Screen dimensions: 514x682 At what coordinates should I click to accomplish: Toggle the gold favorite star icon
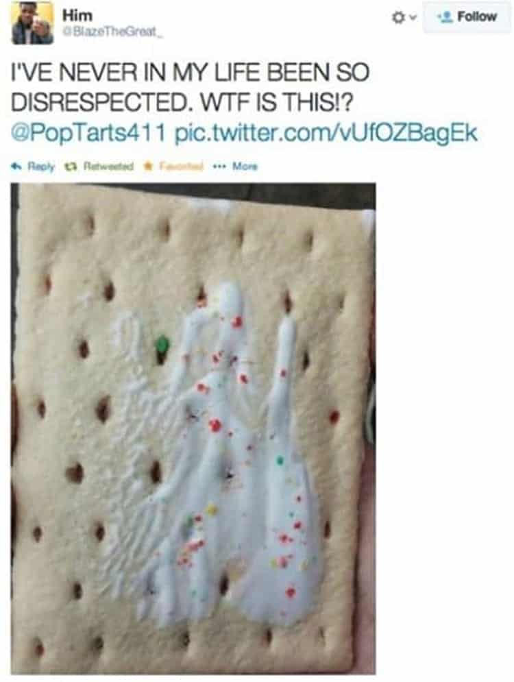coord(148,166)
